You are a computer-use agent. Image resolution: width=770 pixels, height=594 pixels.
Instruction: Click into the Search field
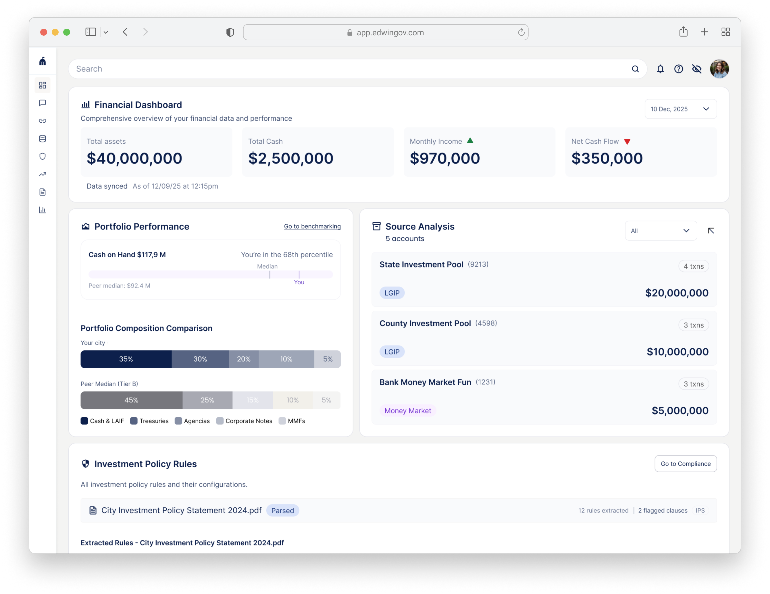point(349,69)
